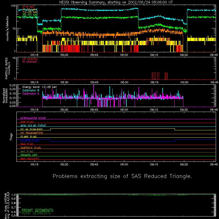Screen dimensions: 219x219
Task: Click the 05:45 tick under the modulation plot
Action: (x=94, y=110)
